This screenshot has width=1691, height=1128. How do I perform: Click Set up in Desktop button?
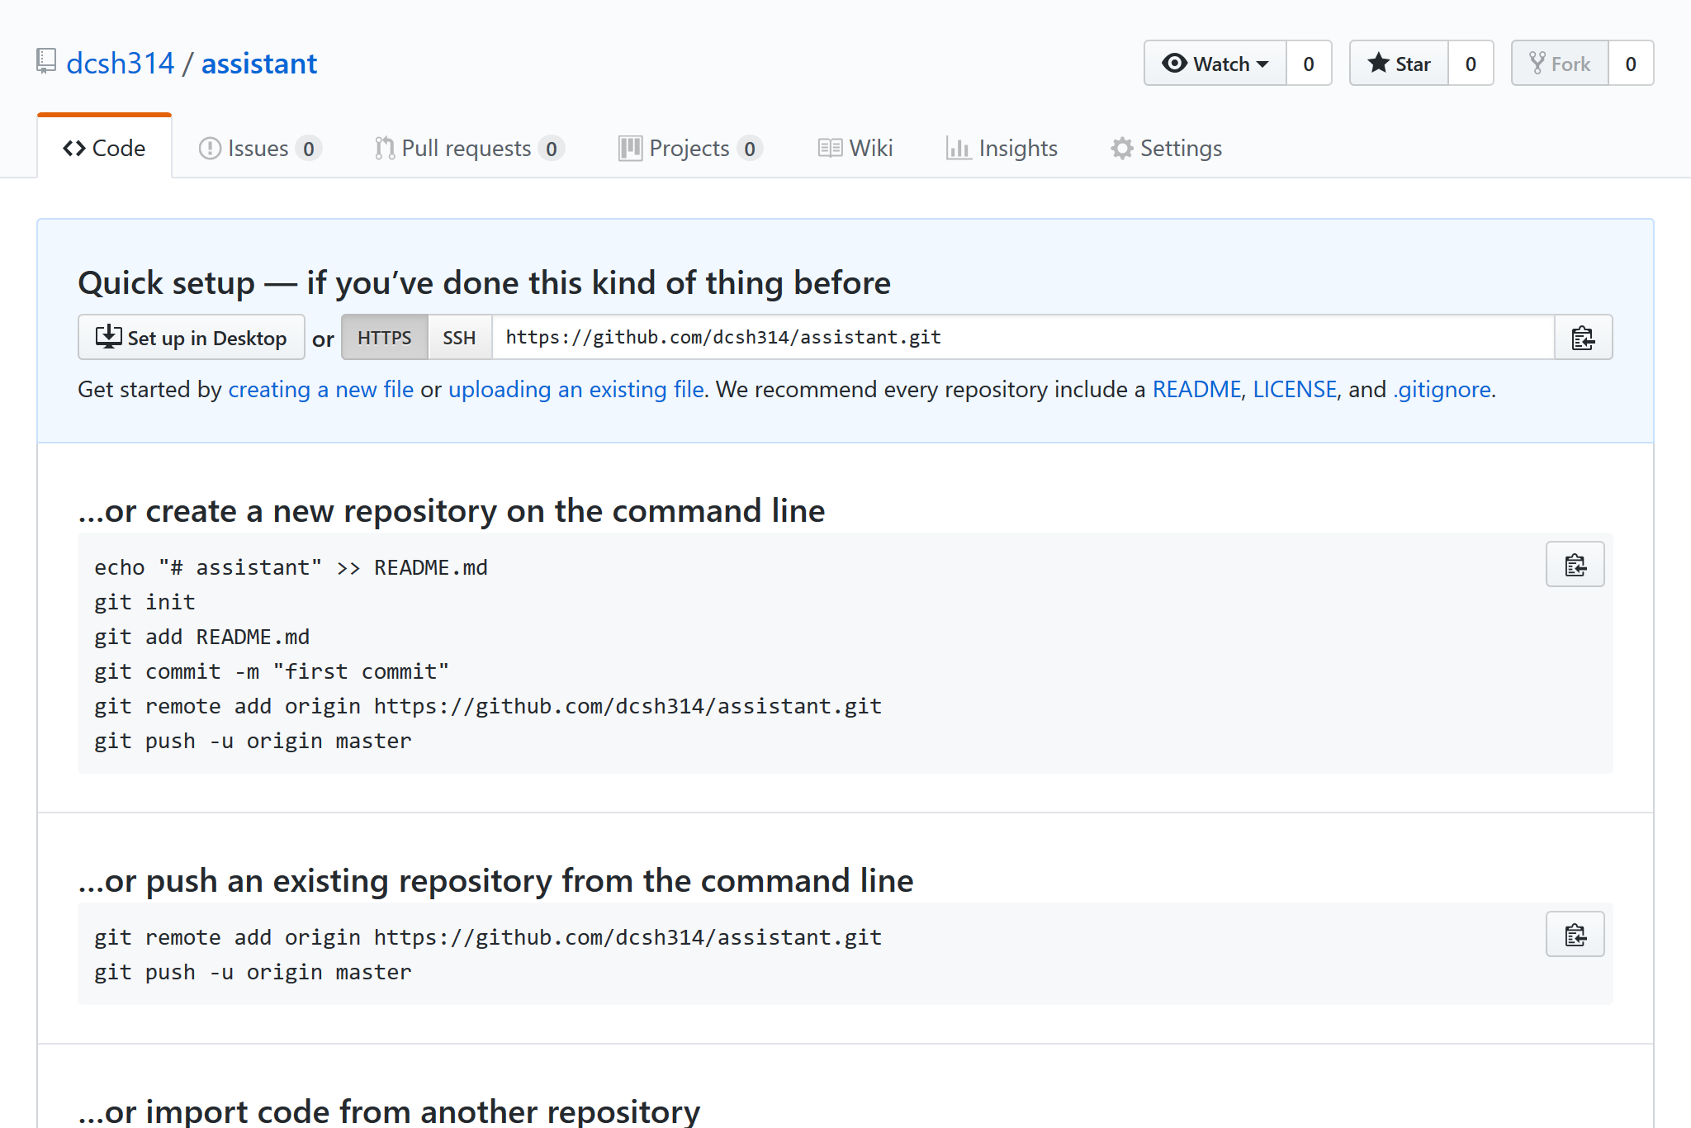pyautogui.click(x=192, y=338)
